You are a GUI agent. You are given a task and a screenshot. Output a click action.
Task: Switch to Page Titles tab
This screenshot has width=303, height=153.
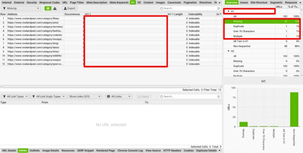coord(77,2)
